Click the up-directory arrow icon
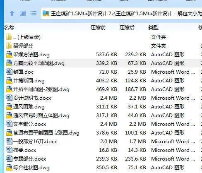This screenshot has width=202, height=173. 12,13
